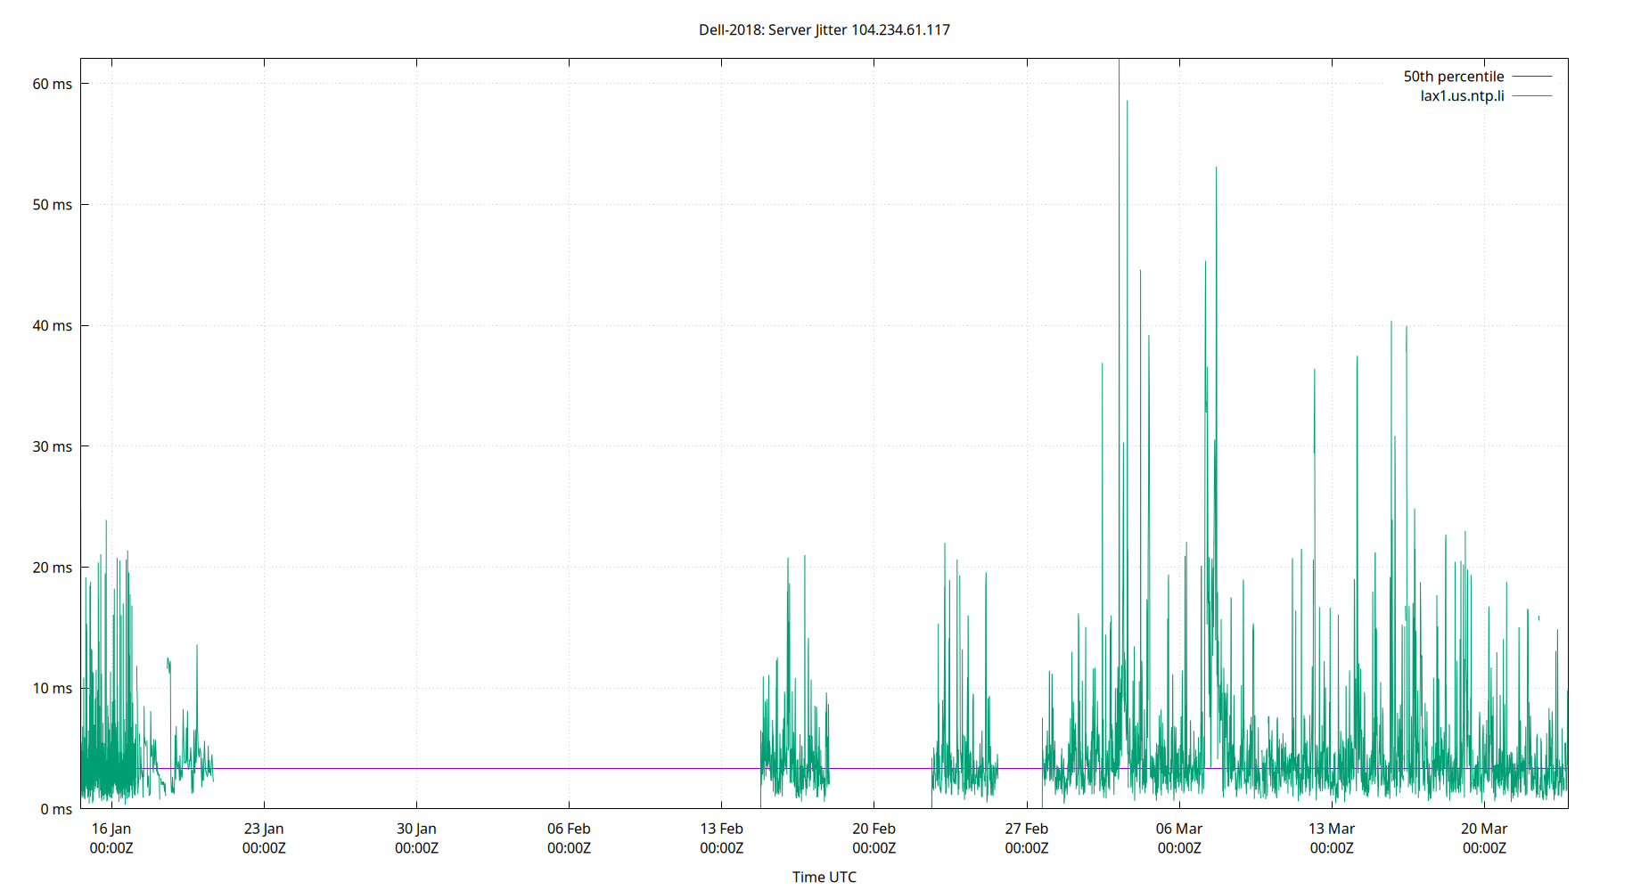This screenshot has height=891, width=1649.
Task: Select the "13 Feb" axis label
Action: tap(720, 828)
